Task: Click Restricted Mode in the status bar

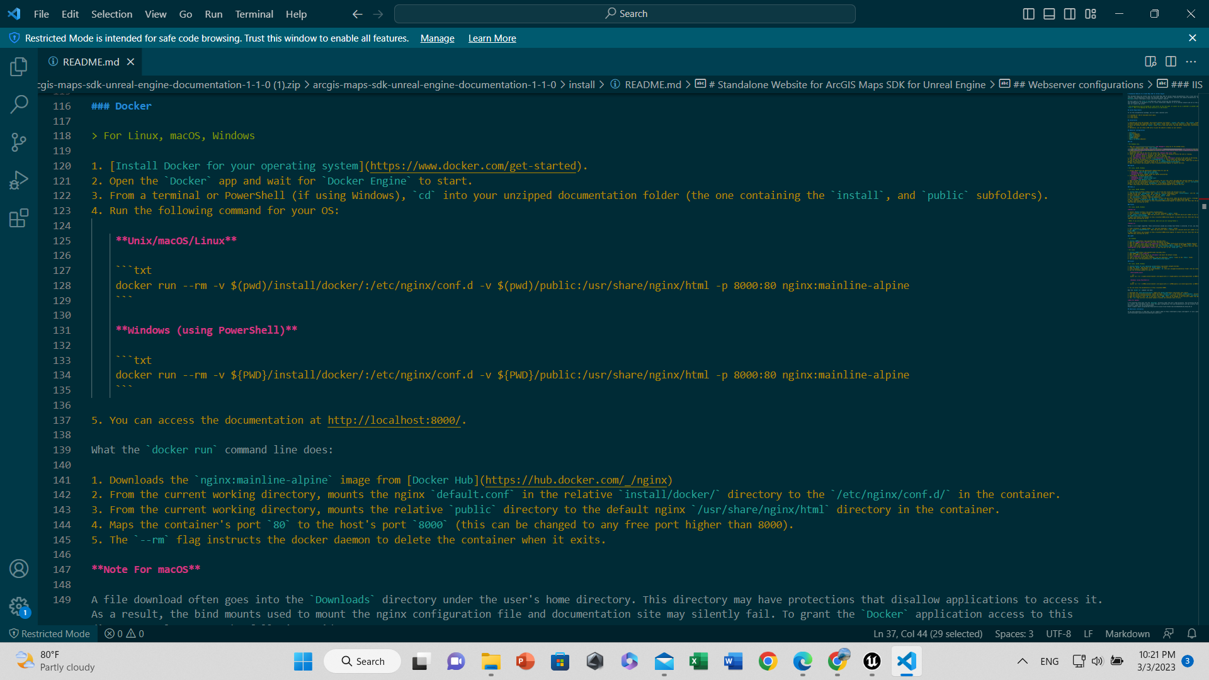Action: coord(50,633)
